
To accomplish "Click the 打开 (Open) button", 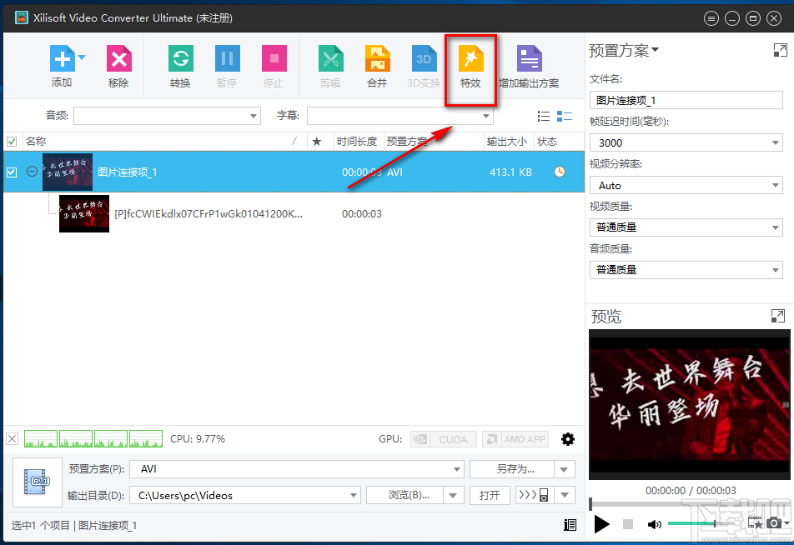I will (x=490, y=494).
